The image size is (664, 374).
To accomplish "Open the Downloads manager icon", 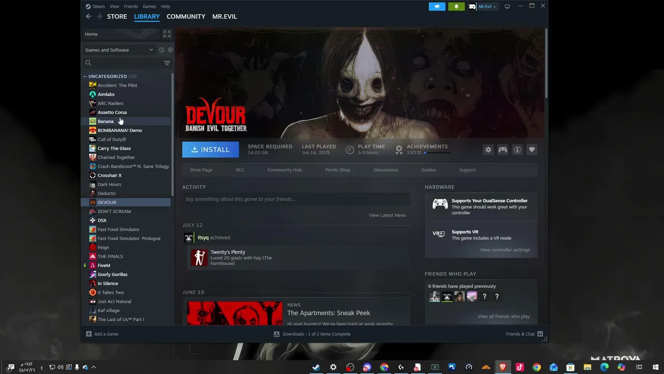I will pyautogui.click(x=276, y=334).
